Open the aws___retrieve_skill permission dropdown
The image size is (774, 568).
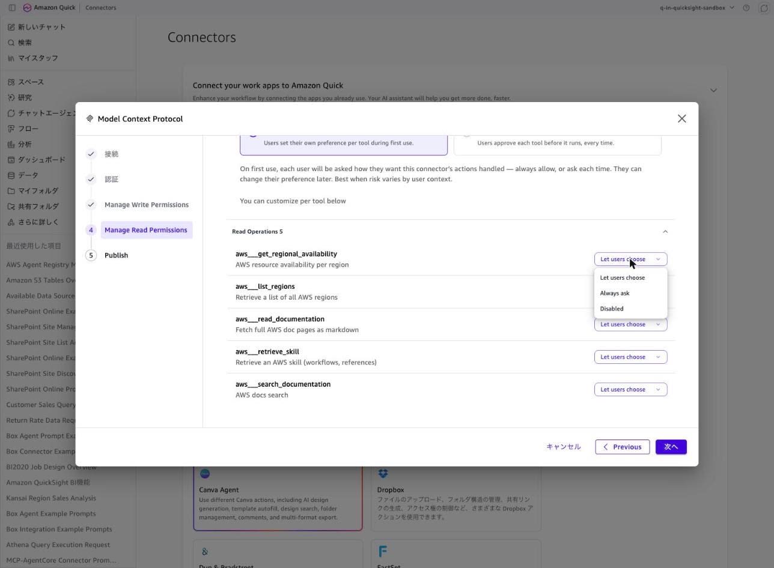coord(630,357)
